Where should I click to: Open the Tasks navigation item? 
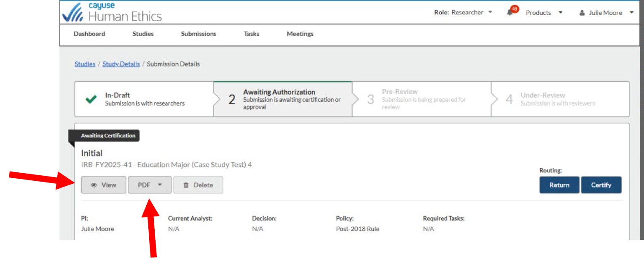point(252,34)
